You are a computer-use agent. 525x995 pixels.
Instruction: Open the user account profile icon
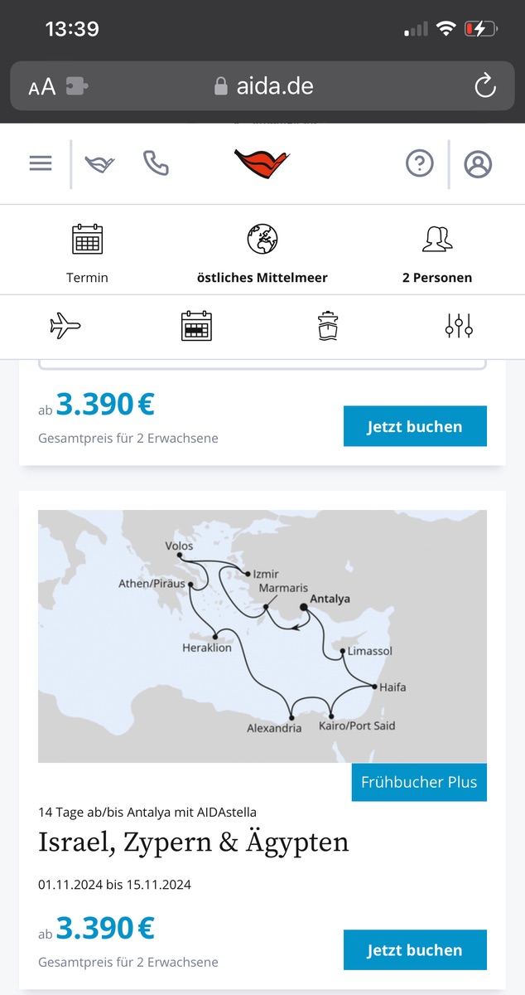pyautogui.click(x=478, y=163)
